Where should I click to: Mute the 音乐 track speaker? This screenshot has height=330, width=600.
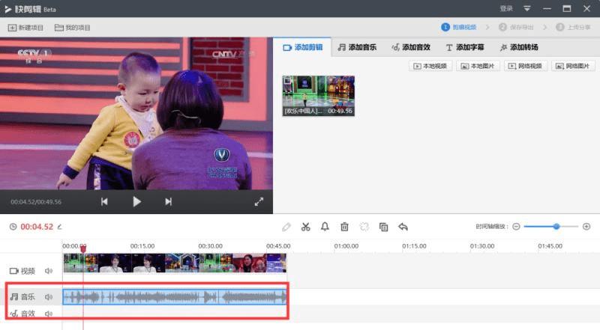coord(49,297)
